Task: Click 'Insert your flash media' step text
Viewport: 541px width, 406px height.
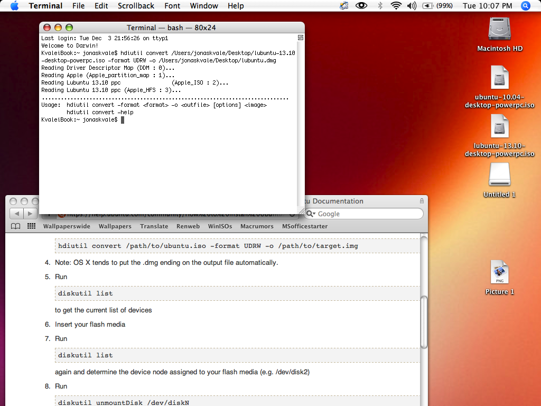Action: click(90, 324)
